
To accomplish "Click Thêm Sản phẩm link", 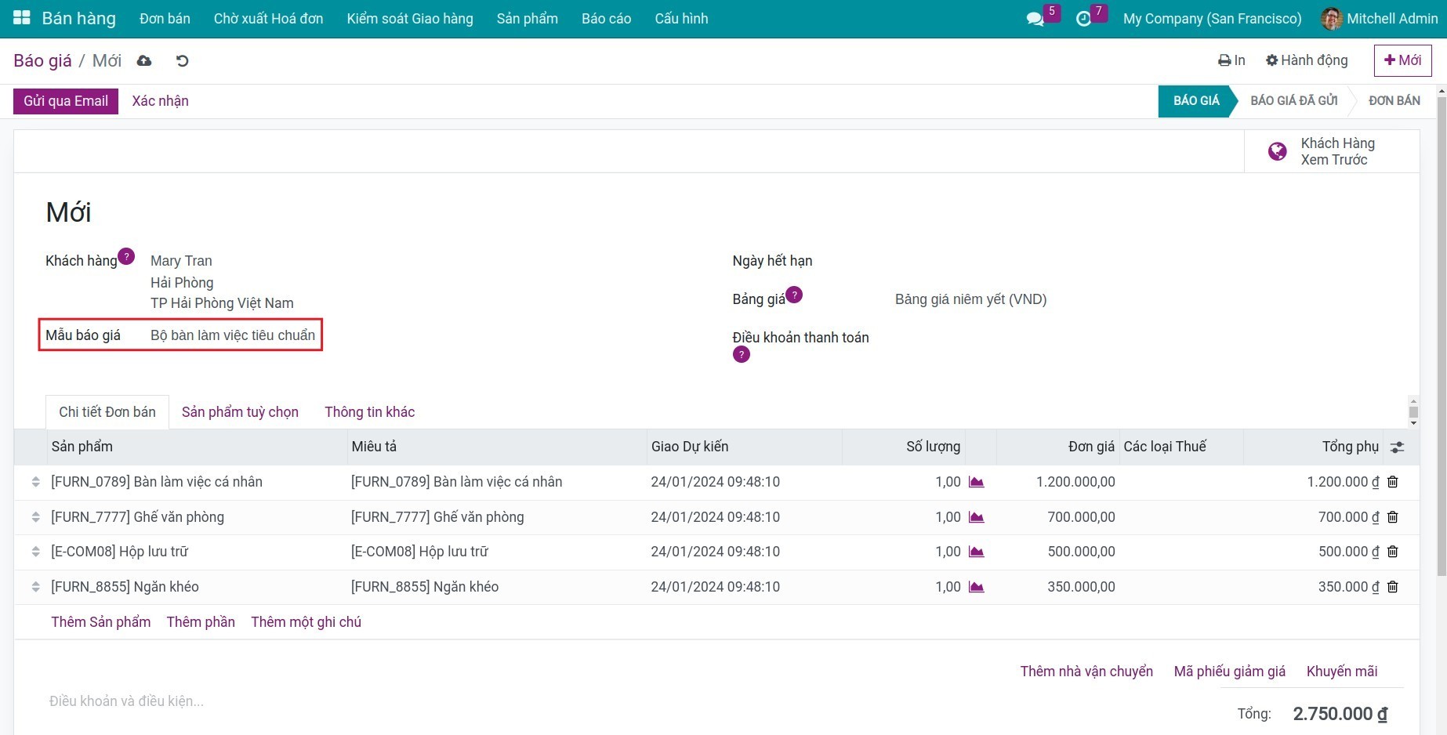I will click(100, 622).
